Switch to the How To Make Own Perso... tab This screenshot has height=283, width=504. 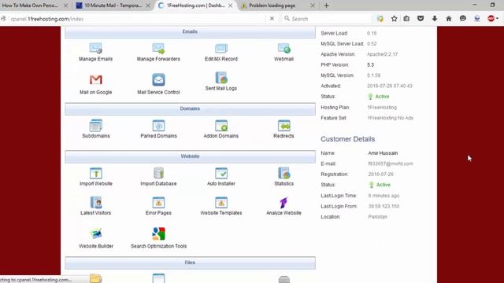coord(31,6)
